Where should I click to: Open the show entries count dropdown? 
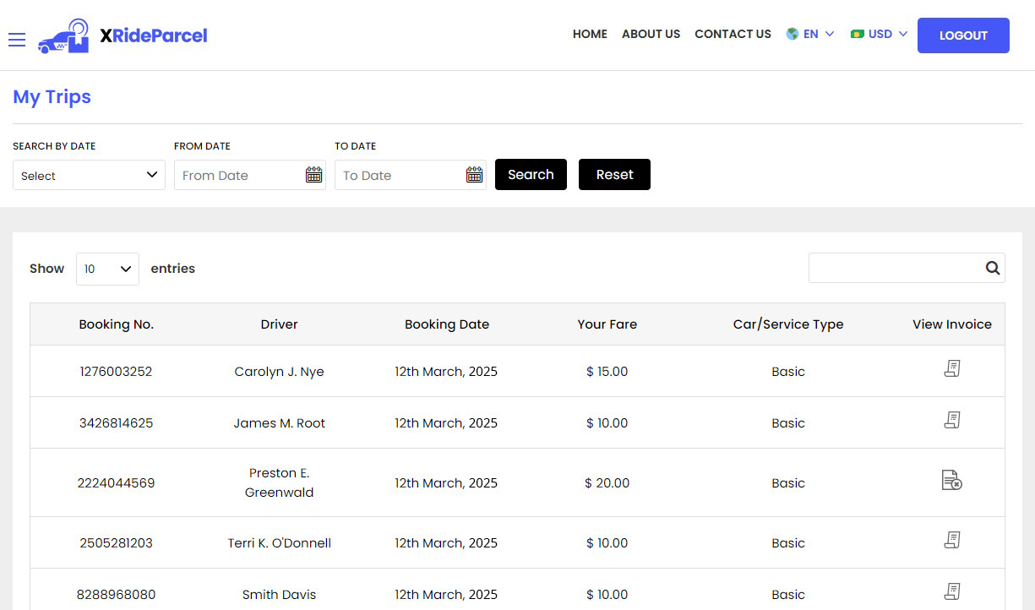point(107,269)
